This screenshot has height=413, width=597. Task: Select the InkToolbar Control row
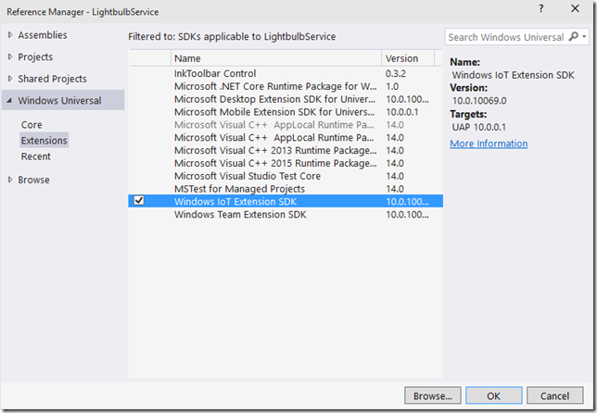[x=286, y=73]
